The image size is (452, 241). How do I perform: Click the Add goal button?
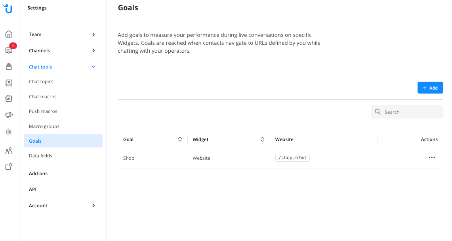pos(430,88)
